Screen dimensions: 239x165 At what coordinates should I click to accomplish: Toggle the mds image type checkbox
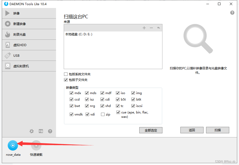click(87, 93)
